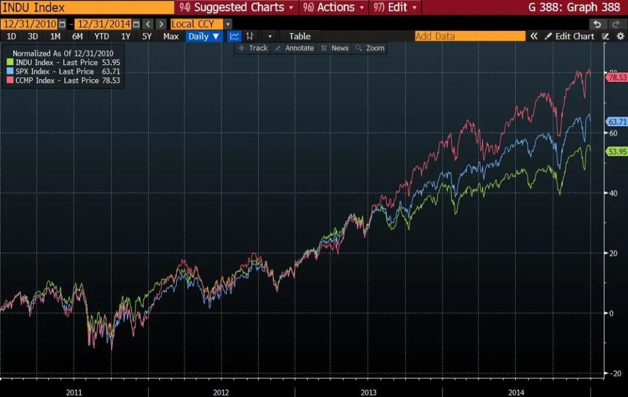628x397 pixels.
Task: Select the Max time range
Action: (170, 37)
